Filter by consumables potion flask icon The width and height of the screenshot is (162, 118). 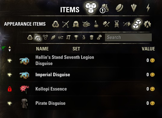[x=96, y=24]
